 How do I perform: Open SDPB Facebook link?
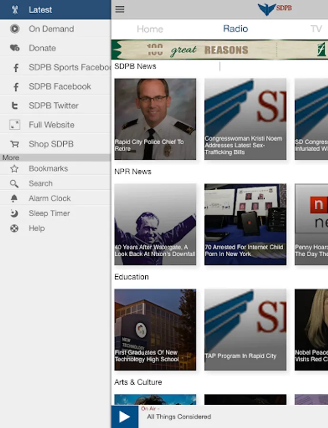pyautogui.click(x=56, y=87)
